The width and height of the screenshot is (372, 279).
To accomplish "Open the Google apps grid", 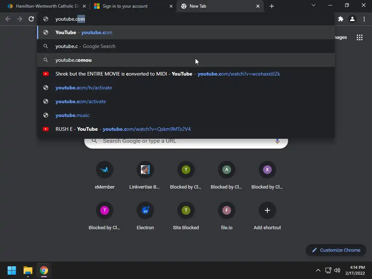I will pos(359,37).
